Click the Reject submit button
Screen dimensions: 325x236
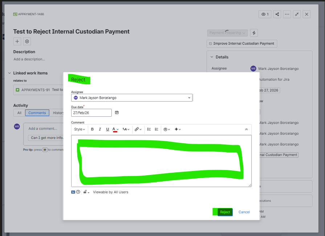tap(225, 212)
